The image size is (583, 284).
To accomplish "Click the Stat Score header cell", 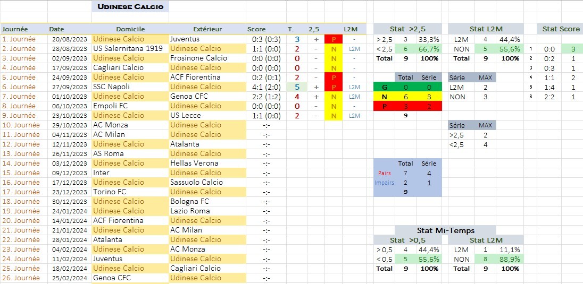I will coord(561,29).
